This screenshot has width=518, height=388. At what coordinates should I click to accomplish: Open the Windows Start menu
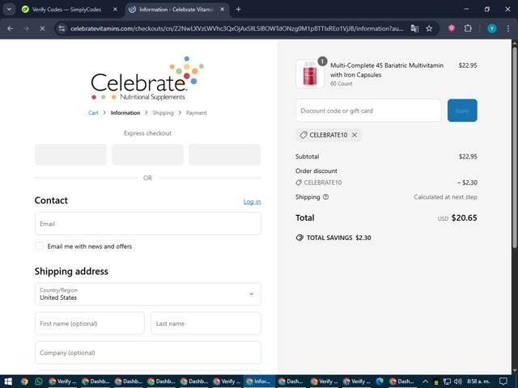point(8,382)
